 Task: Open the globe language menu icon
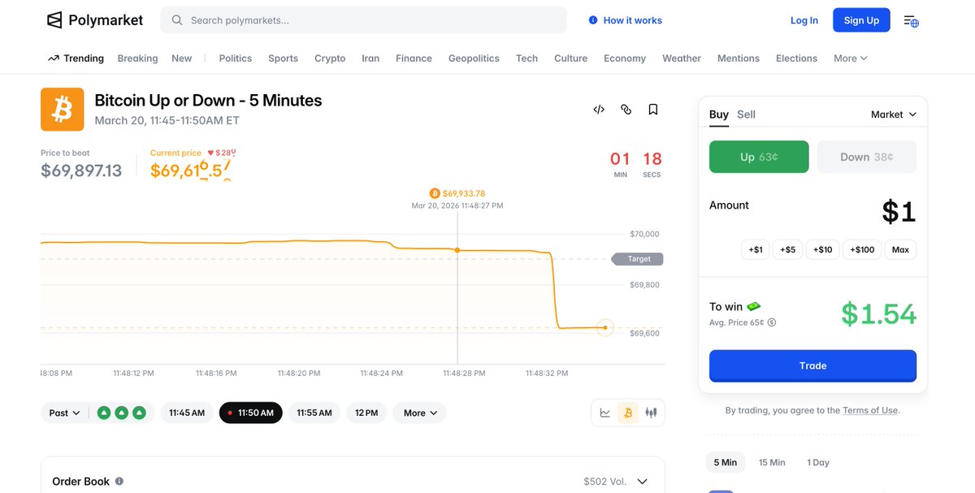pos(911,21)
